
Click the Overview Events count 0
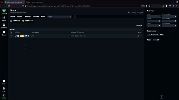(154, 26)
